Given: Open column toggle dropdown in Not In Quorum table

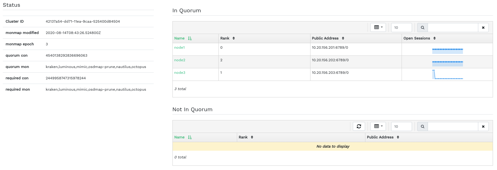Looking at the screenshot, I should click(378, 127).
